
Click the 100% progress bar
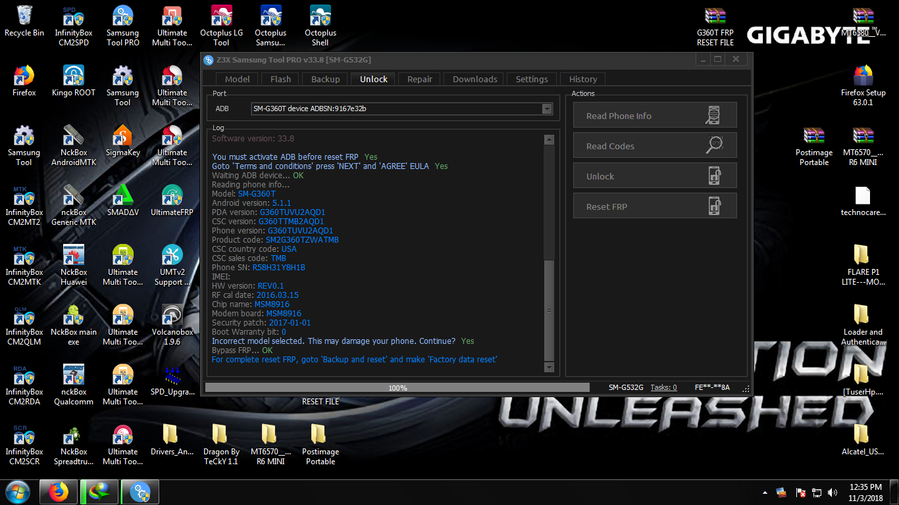[398, 387]
